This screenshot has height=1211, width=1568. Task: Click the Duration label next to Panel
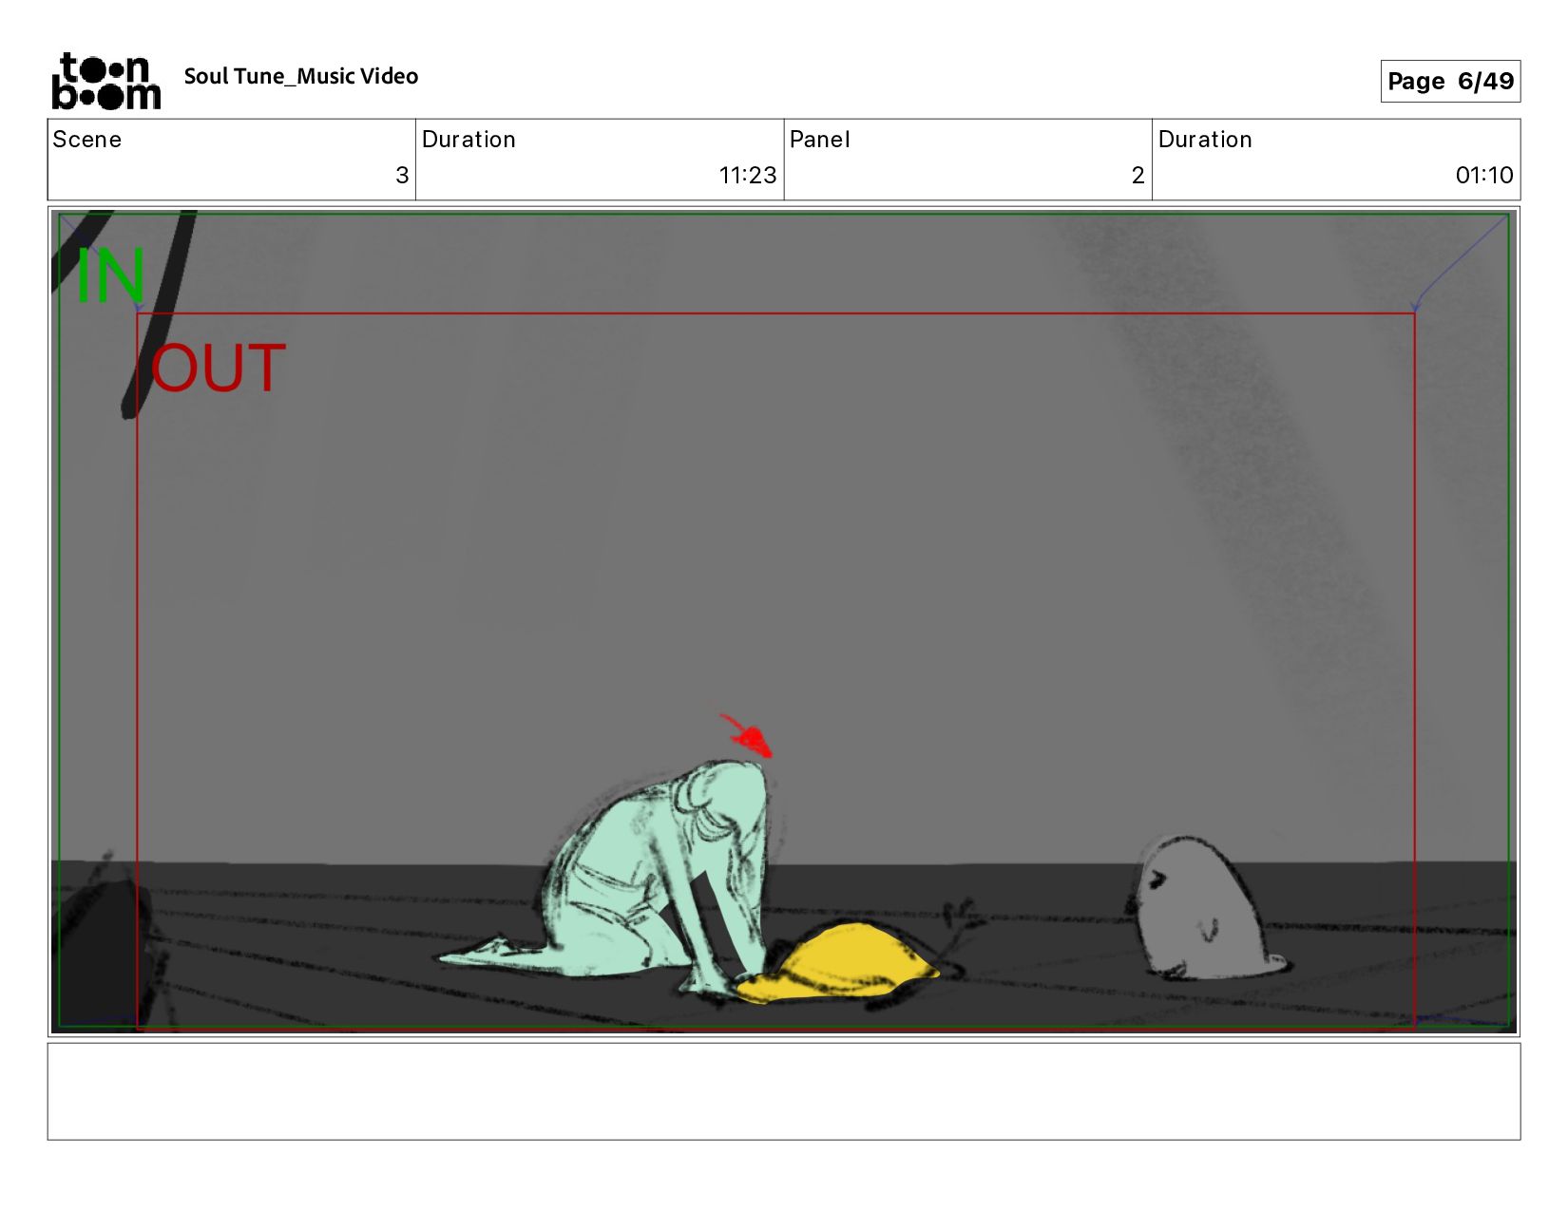click(1205, 140)
